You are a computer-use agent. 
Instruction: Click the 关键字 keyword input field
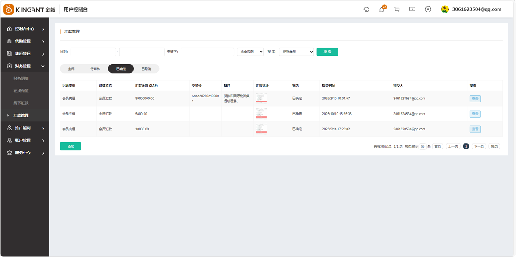tap(207, 52)
